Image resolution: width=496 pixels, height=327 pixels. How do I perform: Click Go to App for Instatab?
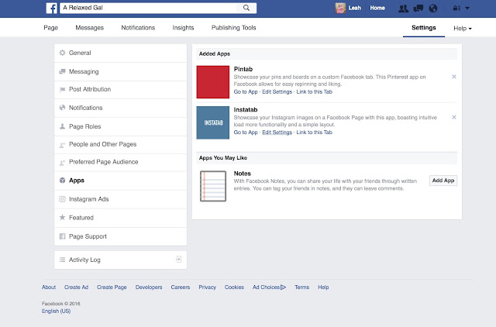(x=246, y=133)
